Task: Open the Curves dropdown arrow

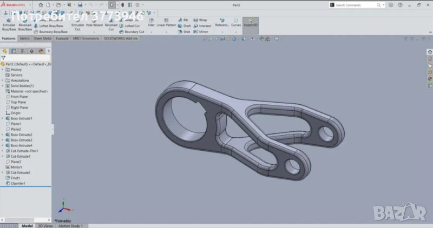Action: 237,31
